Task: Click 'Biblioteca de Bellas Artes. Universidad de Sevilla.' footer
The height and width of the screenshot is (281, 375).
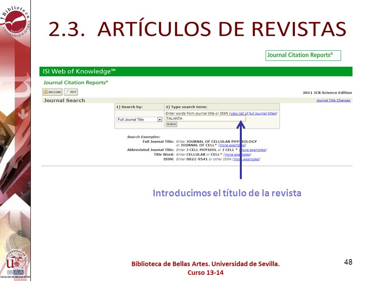Action: pos(205,264)
